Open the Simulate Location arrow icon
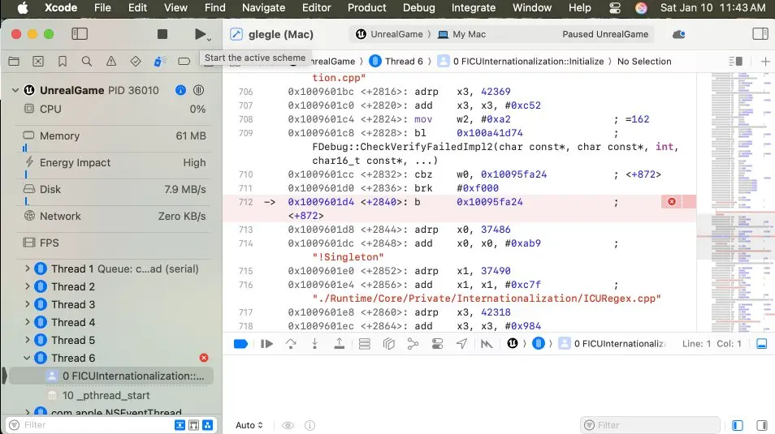The image size is (775, 434). point(461,344)
